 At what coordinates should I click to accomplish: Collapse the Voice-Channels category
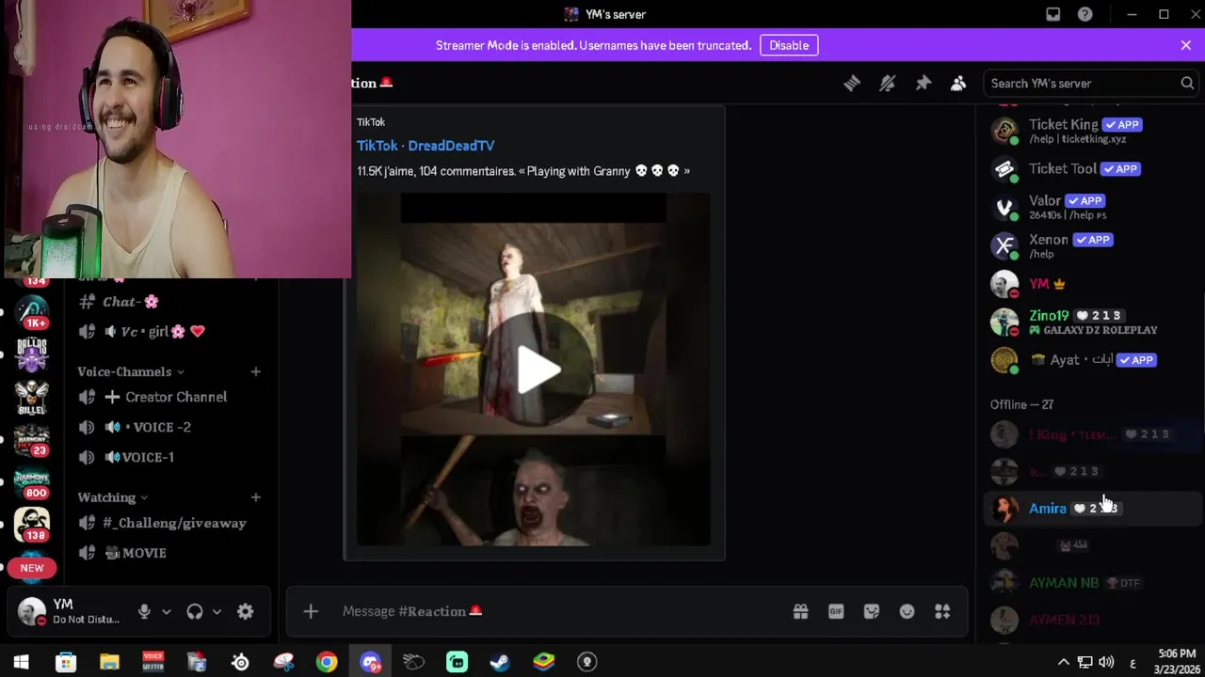[131, 371]
